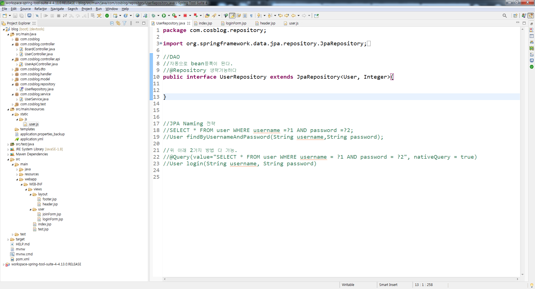The height and width of the screenshot is (289, 535).
Task: Open the Navigate menu
Action: [x=57, y=9]
